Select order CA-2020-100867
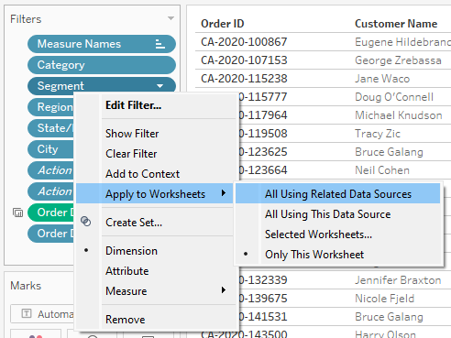Viewport: 451px width, 338px height. point(244,42)
